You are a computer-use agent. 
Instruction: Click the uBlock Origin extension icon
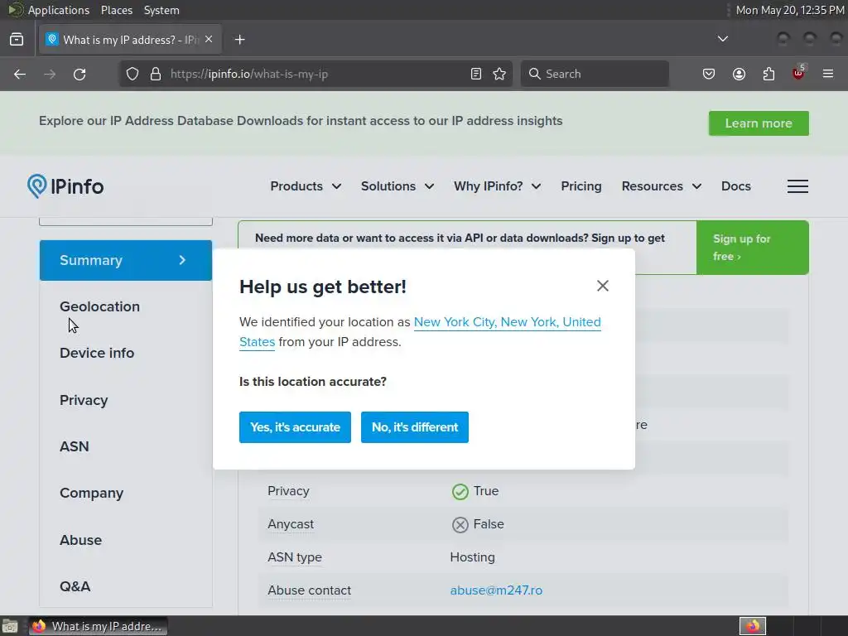click(798, 73)
